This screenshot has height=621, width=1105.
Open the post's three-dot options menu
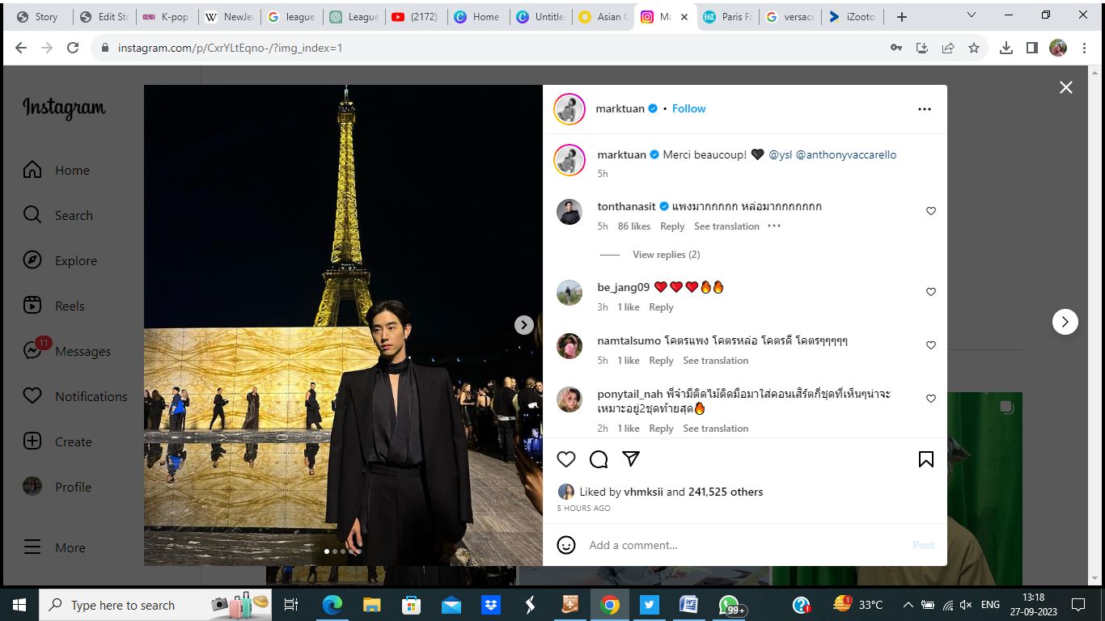click(925, 109)
